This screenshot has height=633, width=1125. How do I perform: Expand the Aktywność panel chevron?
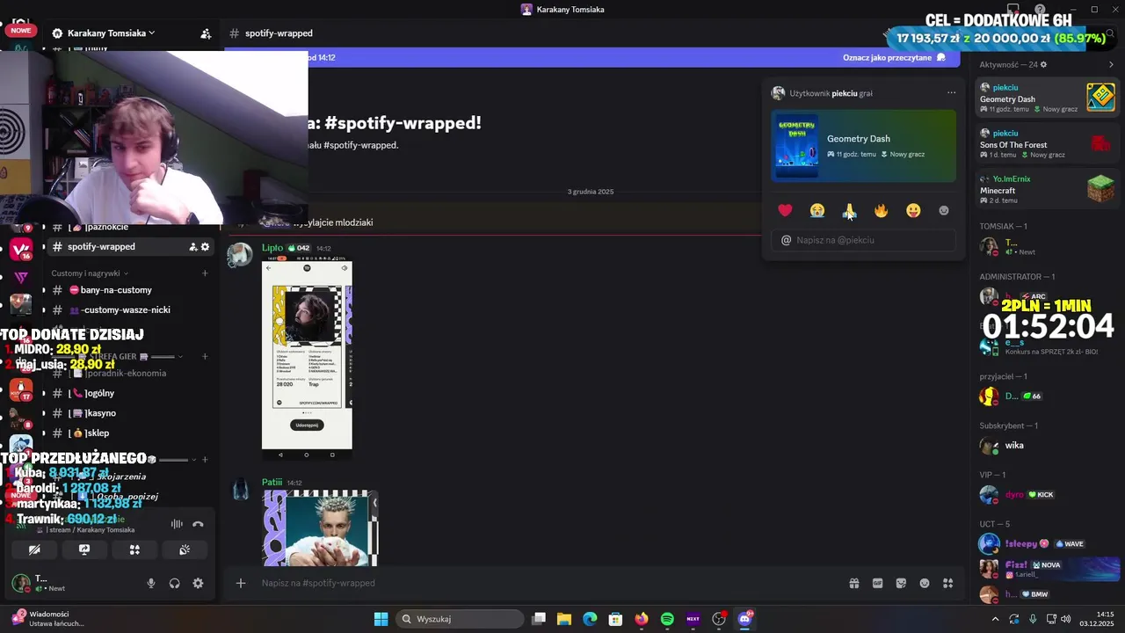point(1111,64)
